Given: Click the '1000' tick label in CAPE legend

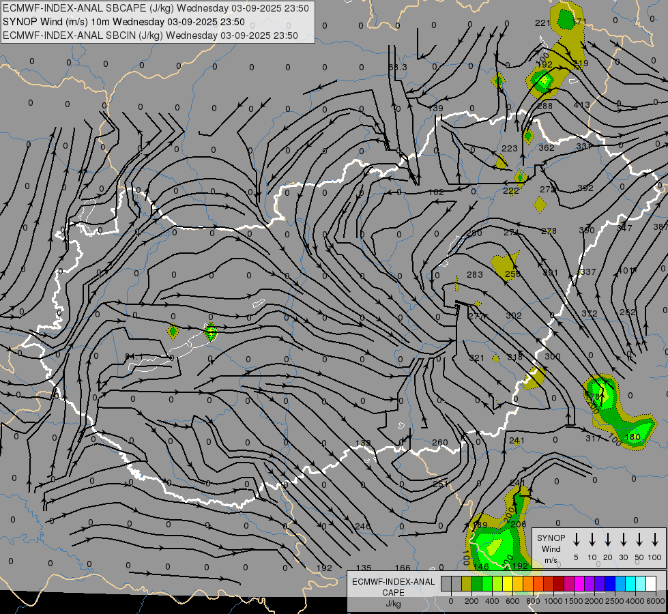Looking at the screenshot, I should (x=553, y=601).
